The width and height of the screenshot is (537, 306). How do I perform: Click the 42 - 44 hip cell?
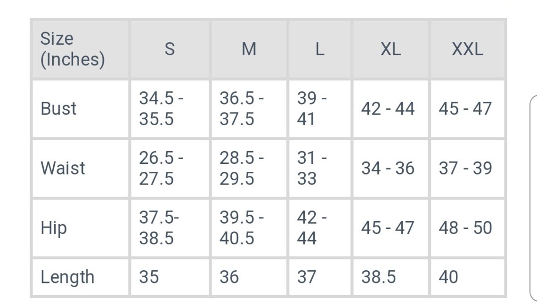pos(320,228)
